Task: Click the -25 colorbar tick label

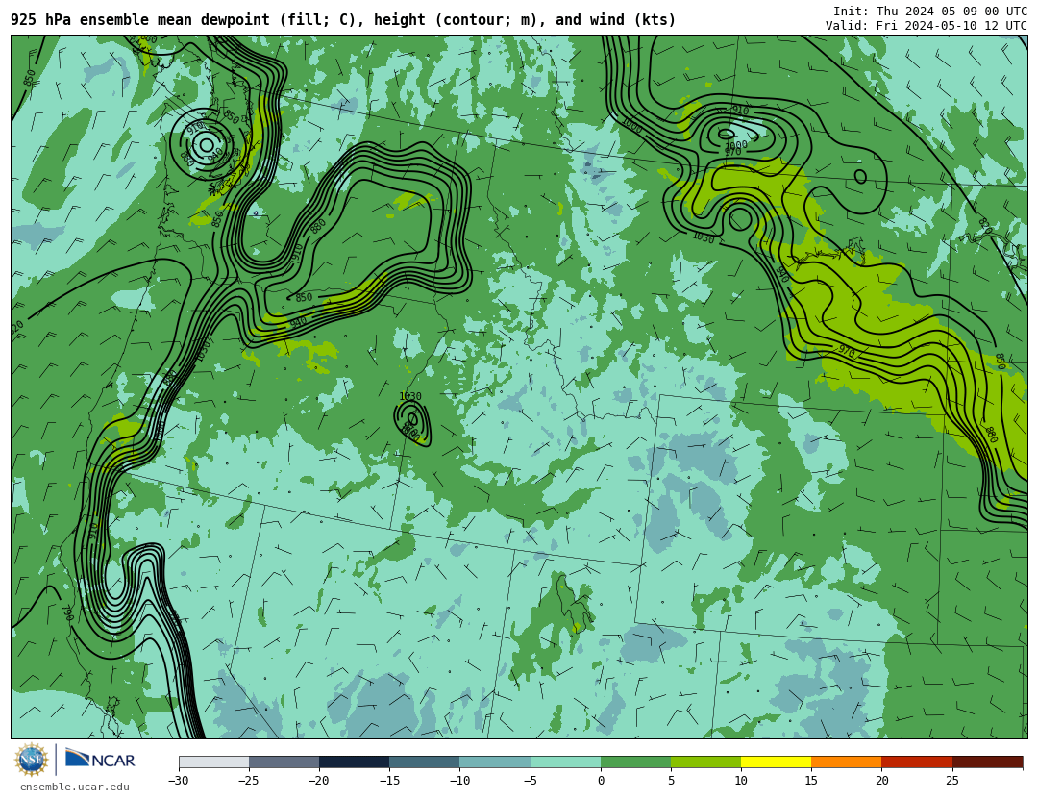Action: (x=249, y=781)
